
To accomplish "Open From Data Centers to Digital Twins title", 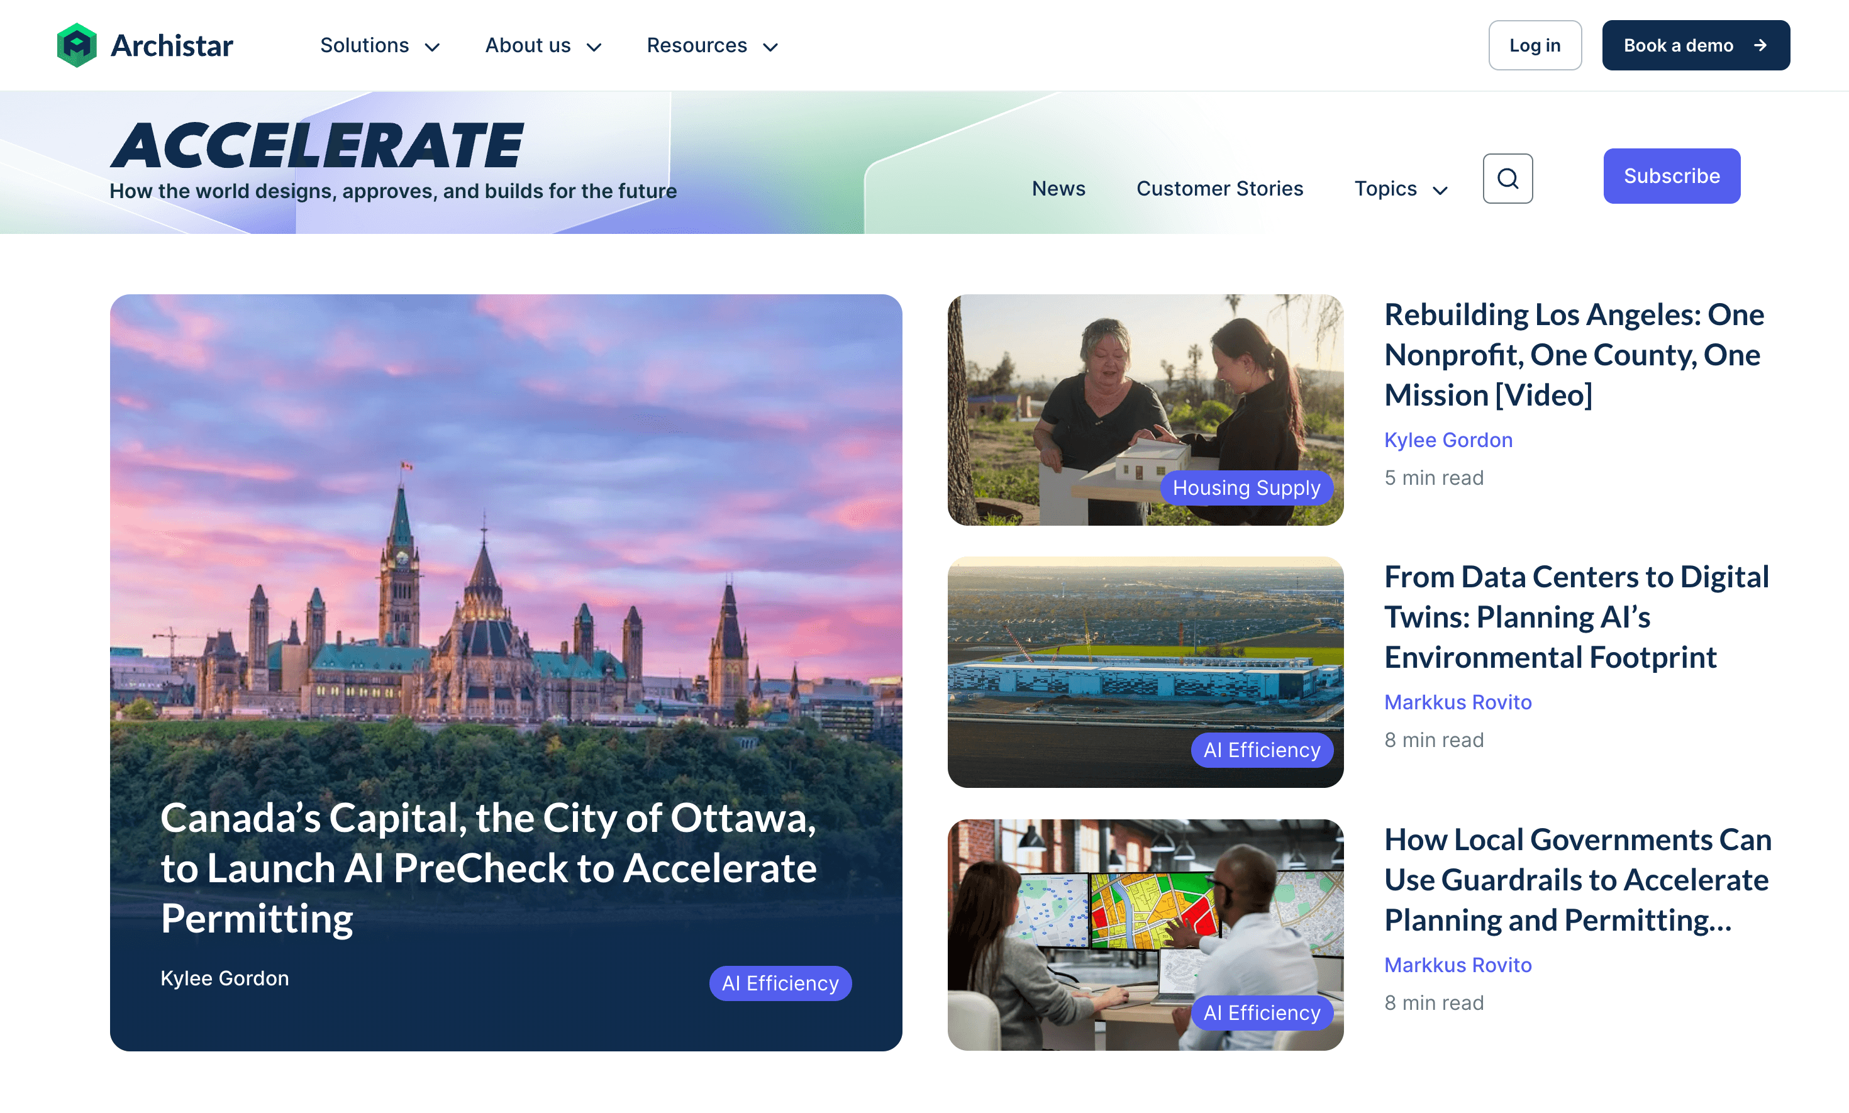I will 1576,617.
